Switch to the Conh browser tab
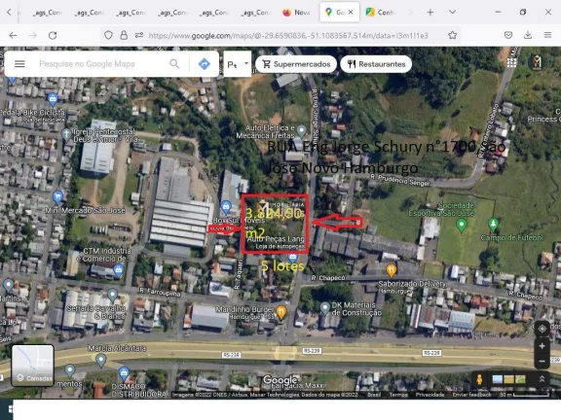The width and height of the screenshot is (561, 420). point(381,12)
